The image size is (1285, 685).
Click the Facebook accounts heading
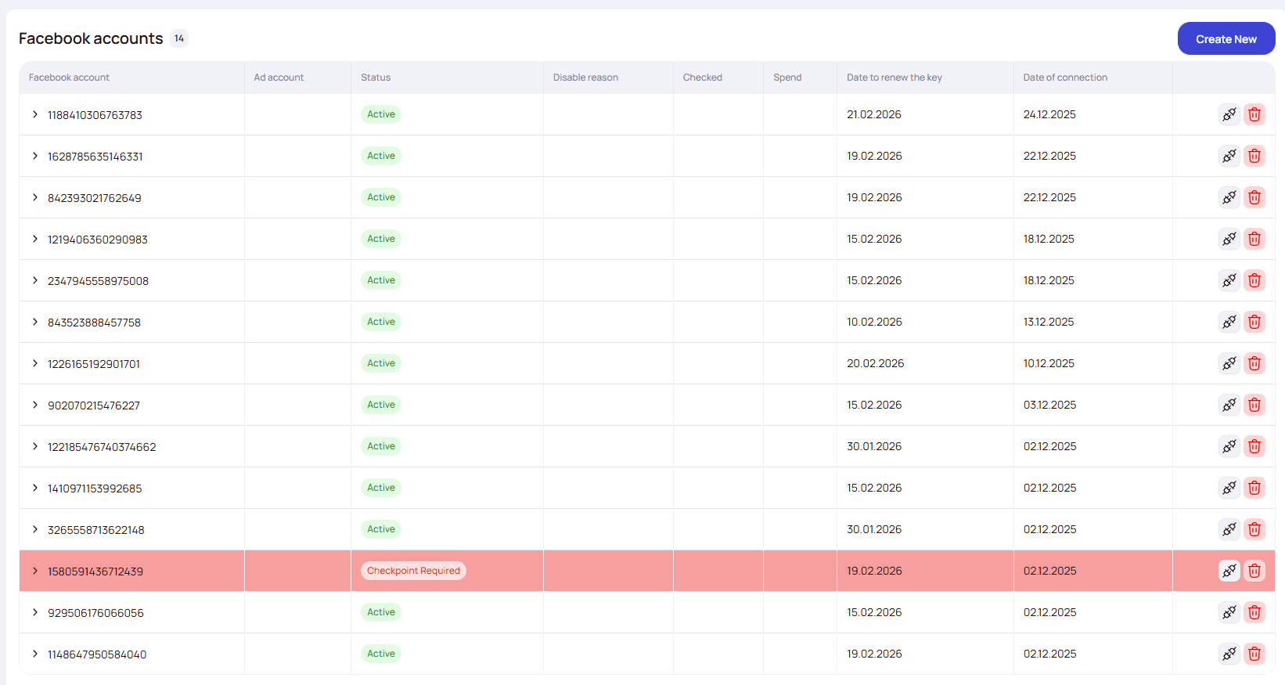[x=91, y=38]
